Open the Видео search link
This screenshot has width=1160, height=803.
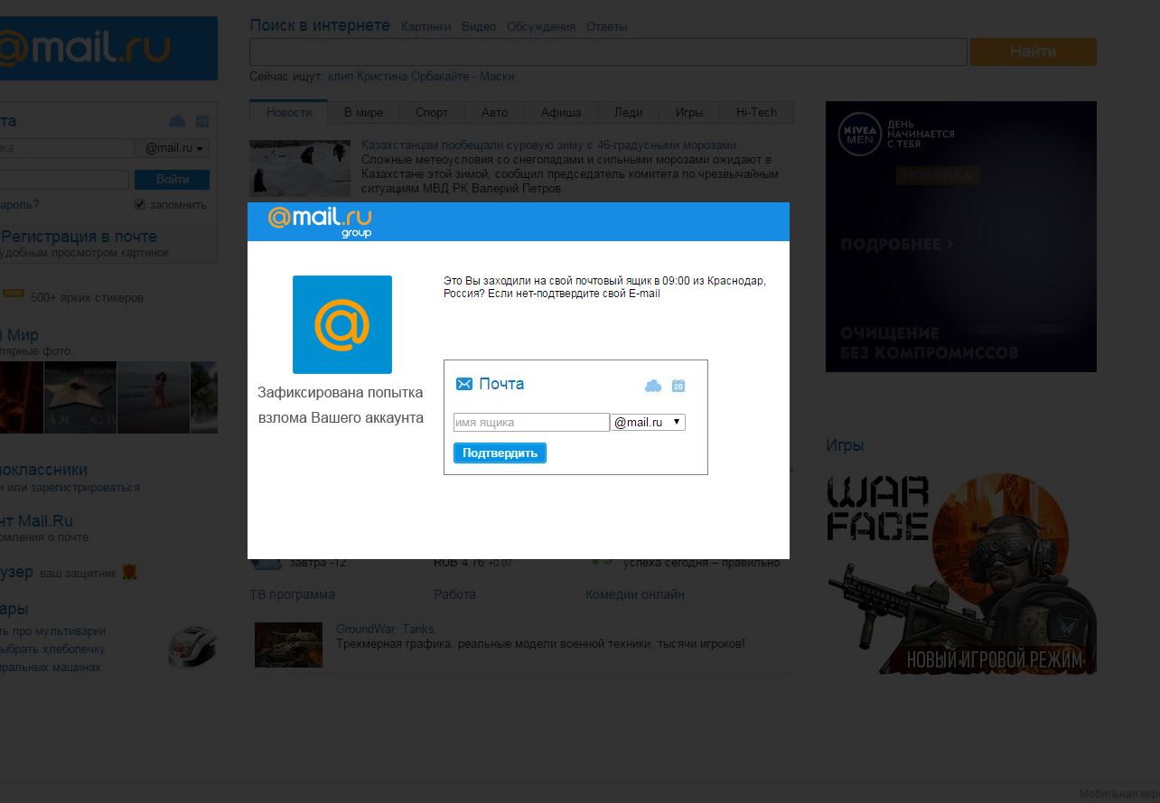pos(479,26)
